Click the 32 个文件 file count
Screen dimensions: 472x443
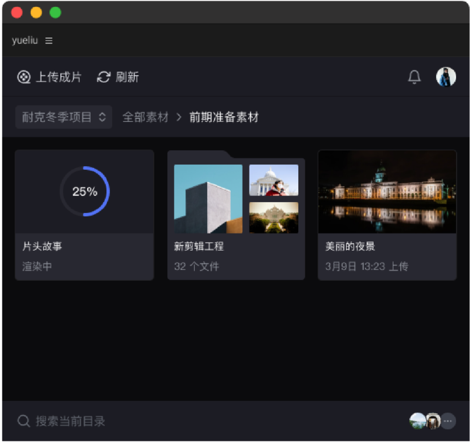pyautogui.click(x=197, y=266)
